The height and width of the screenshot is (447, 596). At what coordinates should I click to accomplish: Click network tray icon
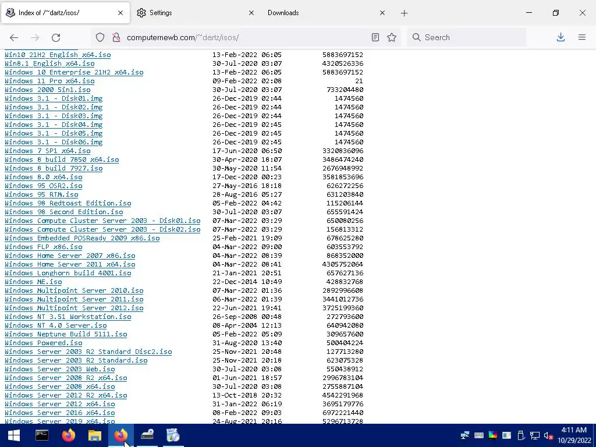[x=535, y=435]
